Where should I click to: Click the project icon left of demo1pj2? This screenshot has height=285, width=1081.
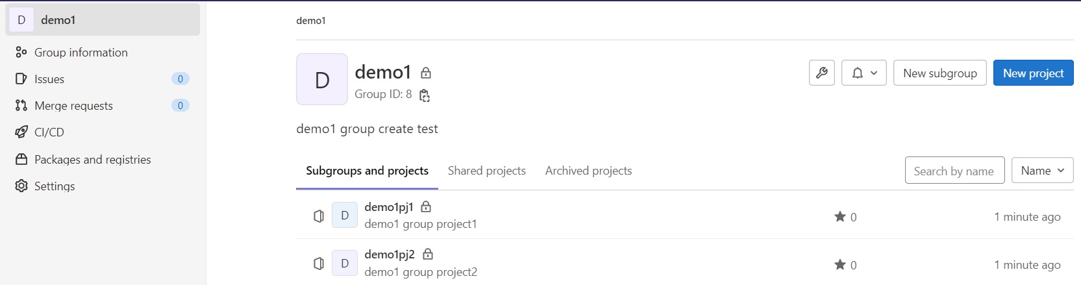[x=318, y=264]
